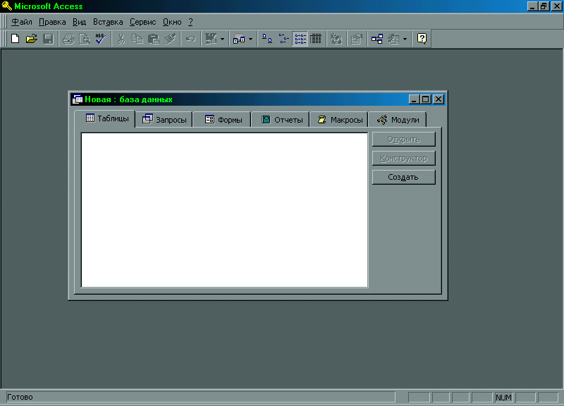Maximize the Новая : база данных window
This screenshot has height=406, width=564.
pyautogui.click(x=426, y=99)
